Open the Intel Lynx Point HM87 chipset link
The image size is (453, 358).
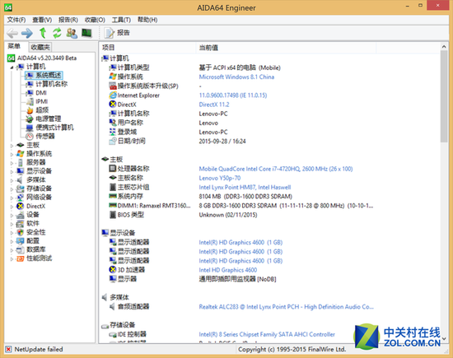tap(245, 188)
